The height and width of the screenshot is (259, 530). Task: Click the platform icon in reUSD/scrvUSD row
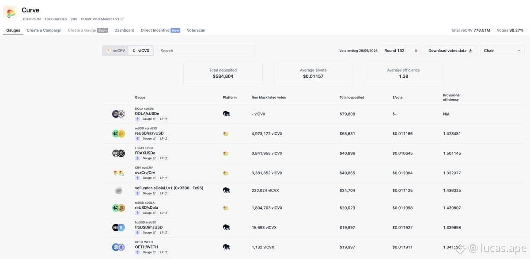tap(226, 134)
